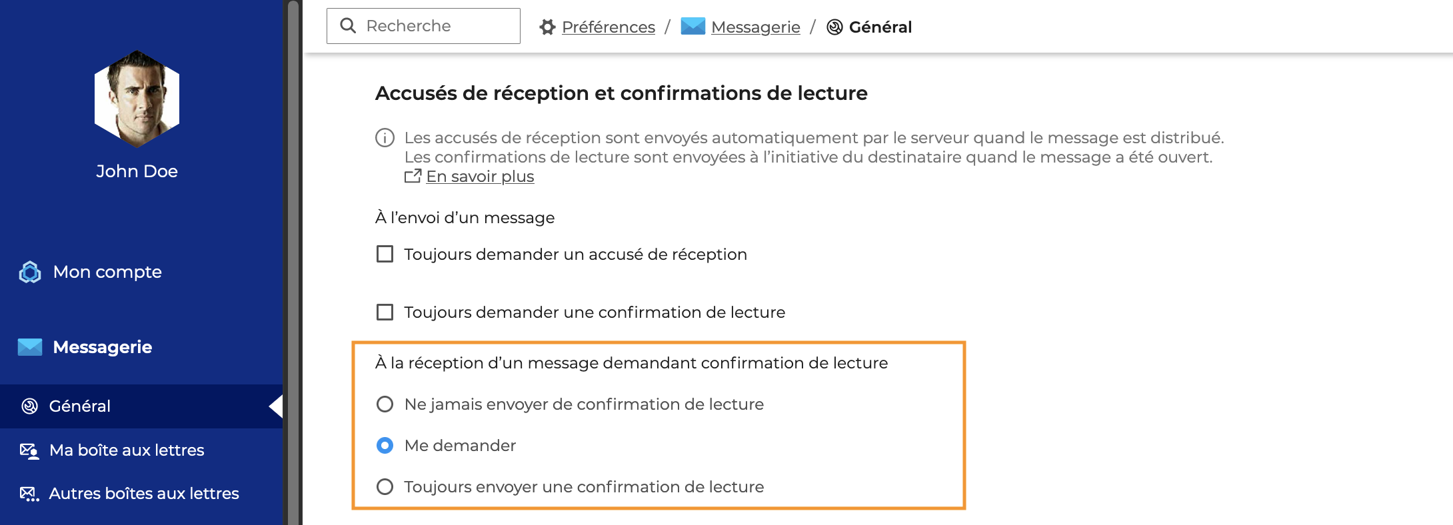The image size is (1453, 525).
Task: Open Mon compte in the sidebar
Action: coord(107,272)
